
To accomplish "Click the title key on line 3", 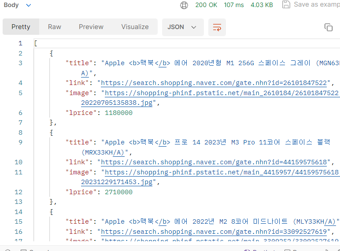I will 79,63.
